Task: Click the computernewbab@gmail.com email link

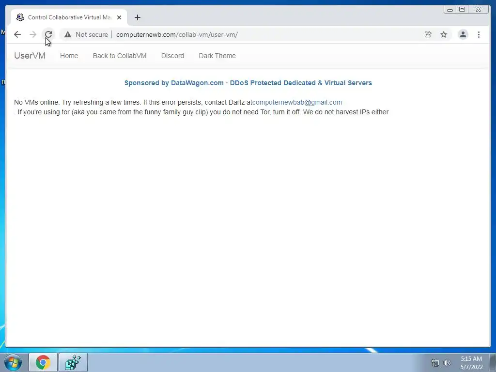Action: 297,103
